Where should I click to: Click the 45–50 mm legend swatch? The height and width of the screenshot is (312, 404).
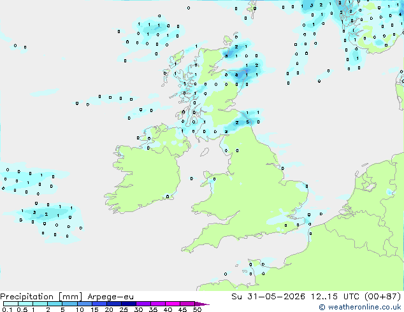[x=187, y=304]
